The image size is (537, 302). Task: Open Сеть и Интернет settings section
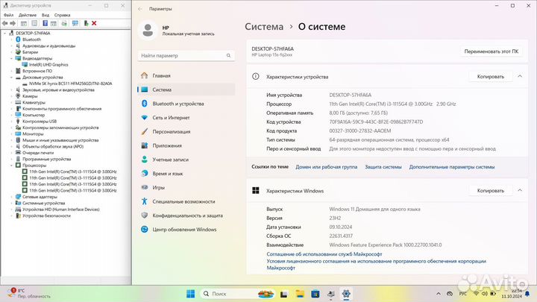pos(186,118)
